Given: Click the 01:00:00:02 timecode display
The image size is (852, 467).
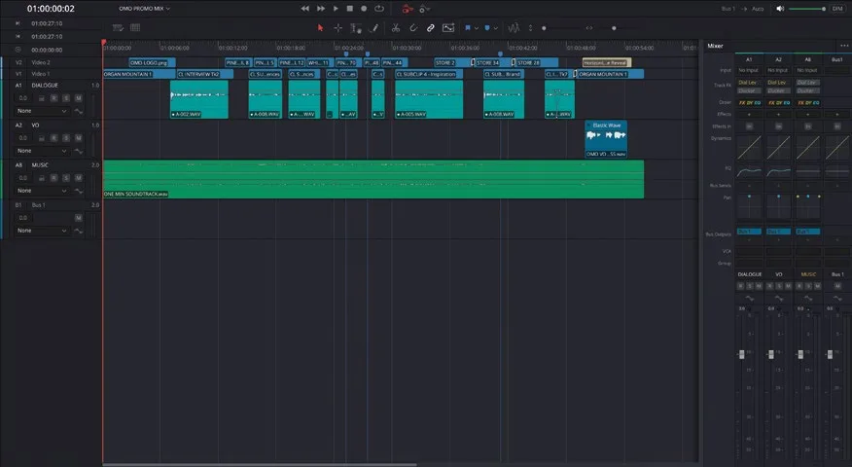Looking at the screenshot, I should [x=52, y=9].
